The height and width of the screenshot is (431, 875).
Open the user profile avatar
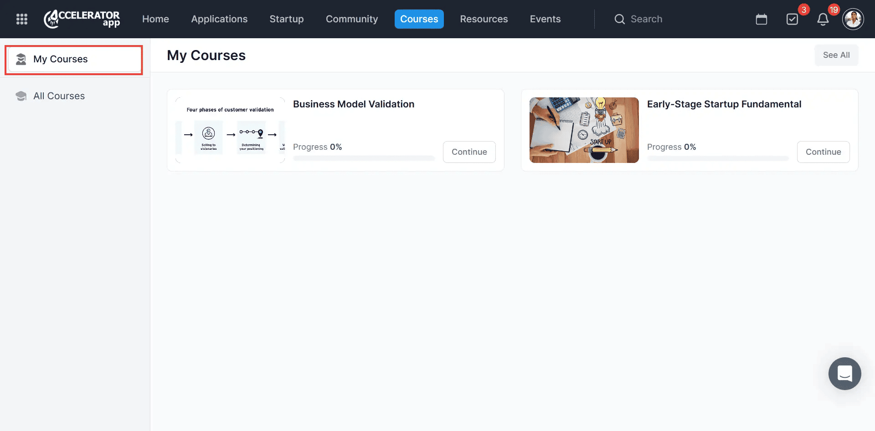(853, 19)
